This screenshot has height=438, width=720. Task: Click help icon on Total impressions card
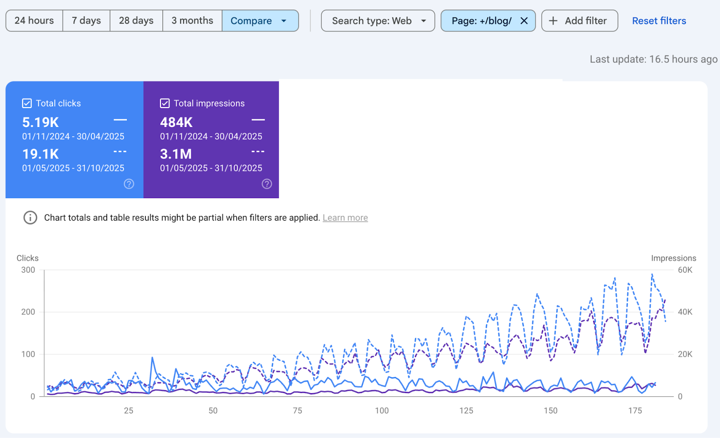[x=267, y=184]
